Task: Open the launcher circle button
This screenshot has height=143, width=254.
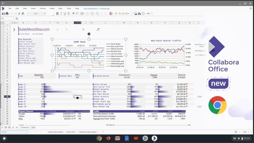Action: pos(4,138)
